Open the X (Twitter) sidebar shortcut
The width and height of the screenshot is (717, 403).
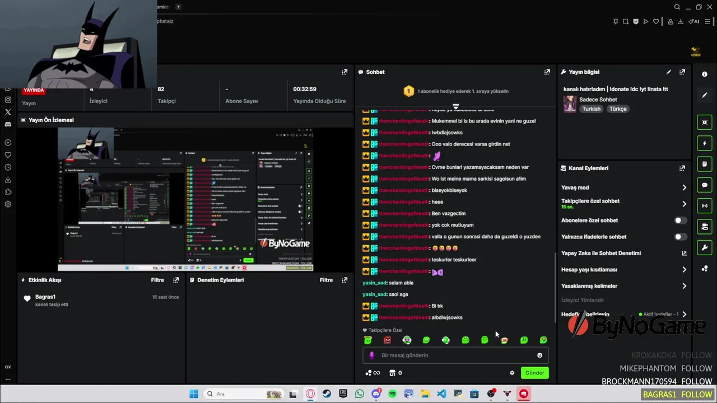(x=8, y=112)
